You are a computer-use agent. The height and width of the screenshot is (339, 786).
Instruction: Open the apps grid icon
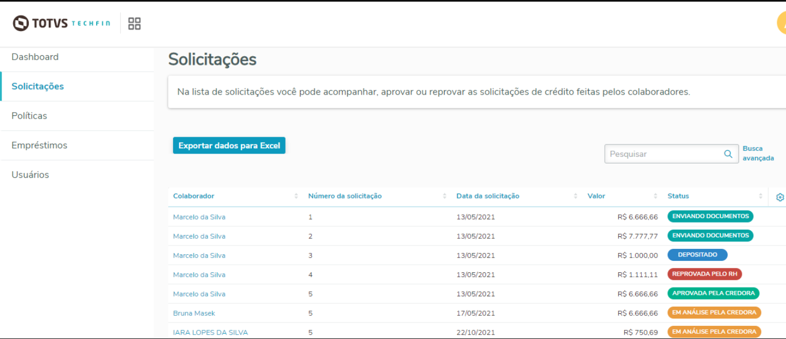[x=134, y=24]
